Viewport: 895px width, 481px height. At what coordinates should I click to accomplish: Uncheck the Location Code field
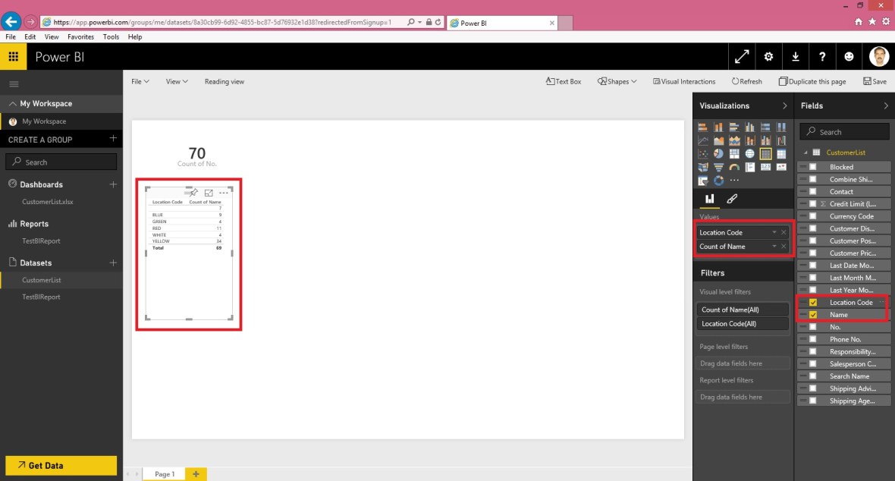pos(814,302)
